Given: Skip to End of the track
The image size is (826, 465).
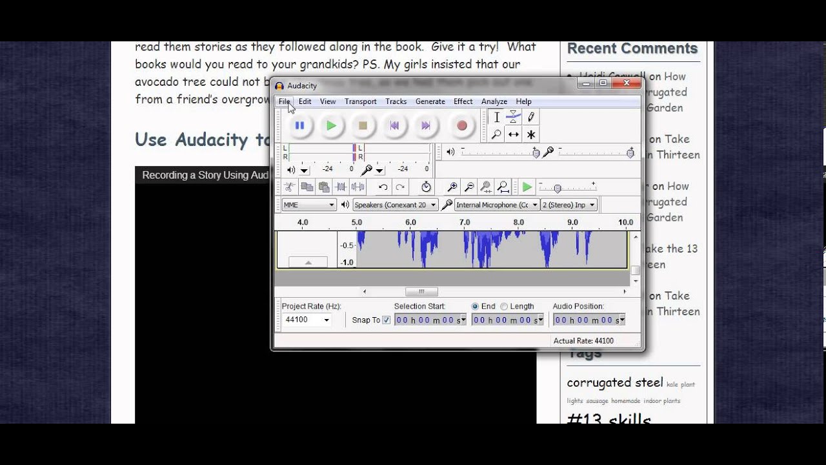Looking at the screenshot, I should [426, 126].
